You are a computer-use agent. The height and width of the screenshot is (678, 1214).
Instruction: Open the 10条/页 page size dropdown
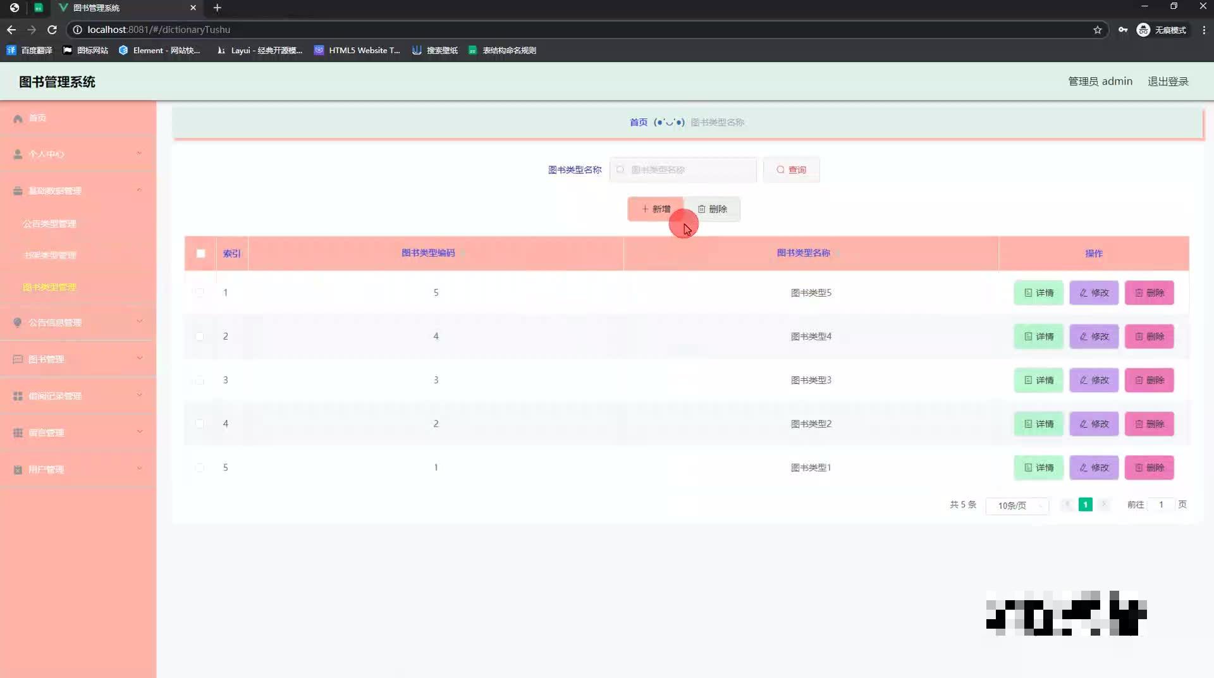[x=1016, y=506]
